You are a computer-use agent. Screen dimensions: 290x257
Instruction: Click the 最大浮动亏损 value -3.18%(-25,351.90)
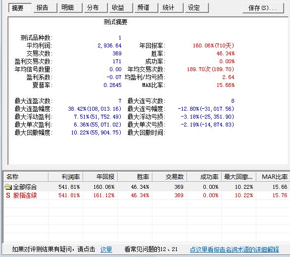click(207, 117)
